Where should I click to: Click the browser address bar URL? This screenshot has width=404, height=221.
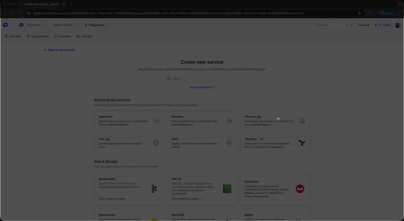tap(168, 13)
